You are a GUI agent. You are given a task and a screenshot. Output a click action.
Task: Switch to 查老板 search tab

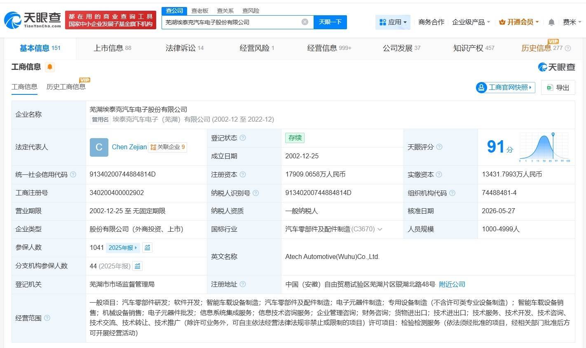[x=200, y=11]
